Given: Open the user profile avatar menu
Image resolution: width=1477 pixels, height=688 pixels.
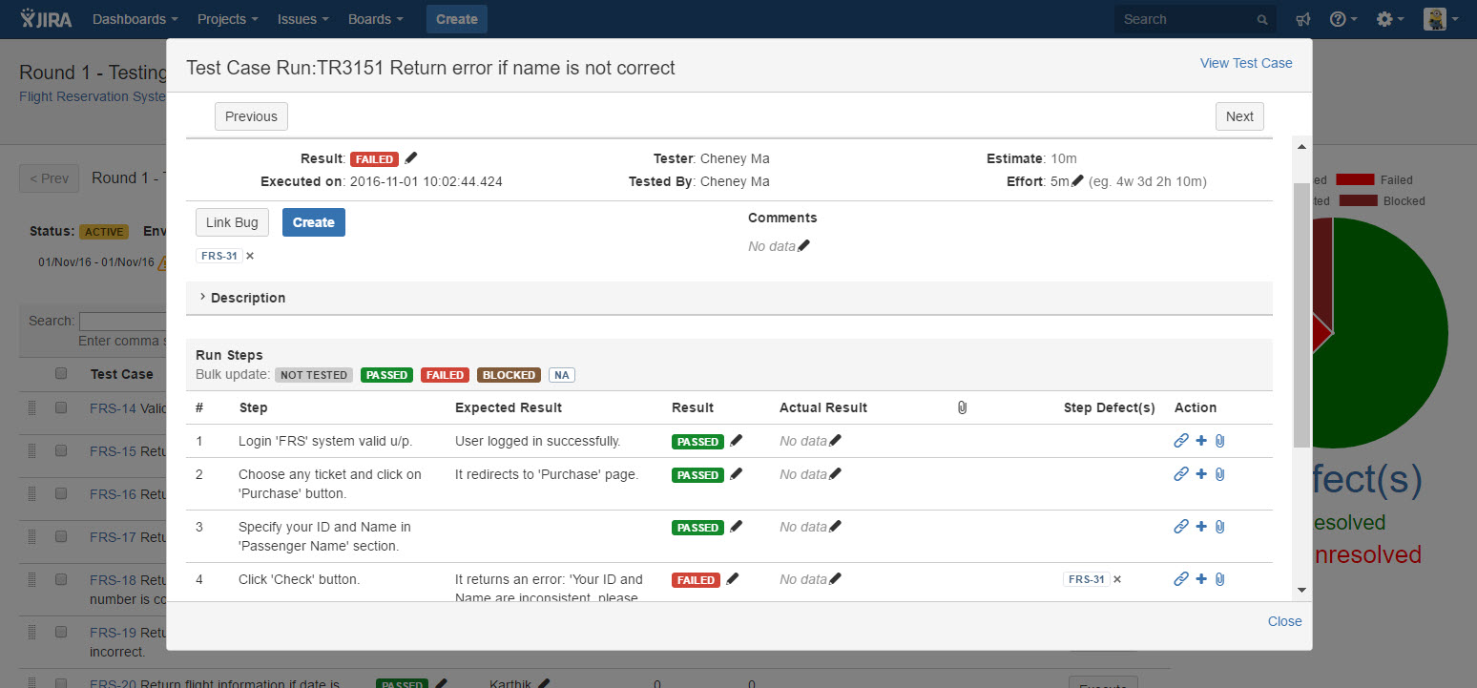Looking at the screenshot, I should coord(1441,19).
